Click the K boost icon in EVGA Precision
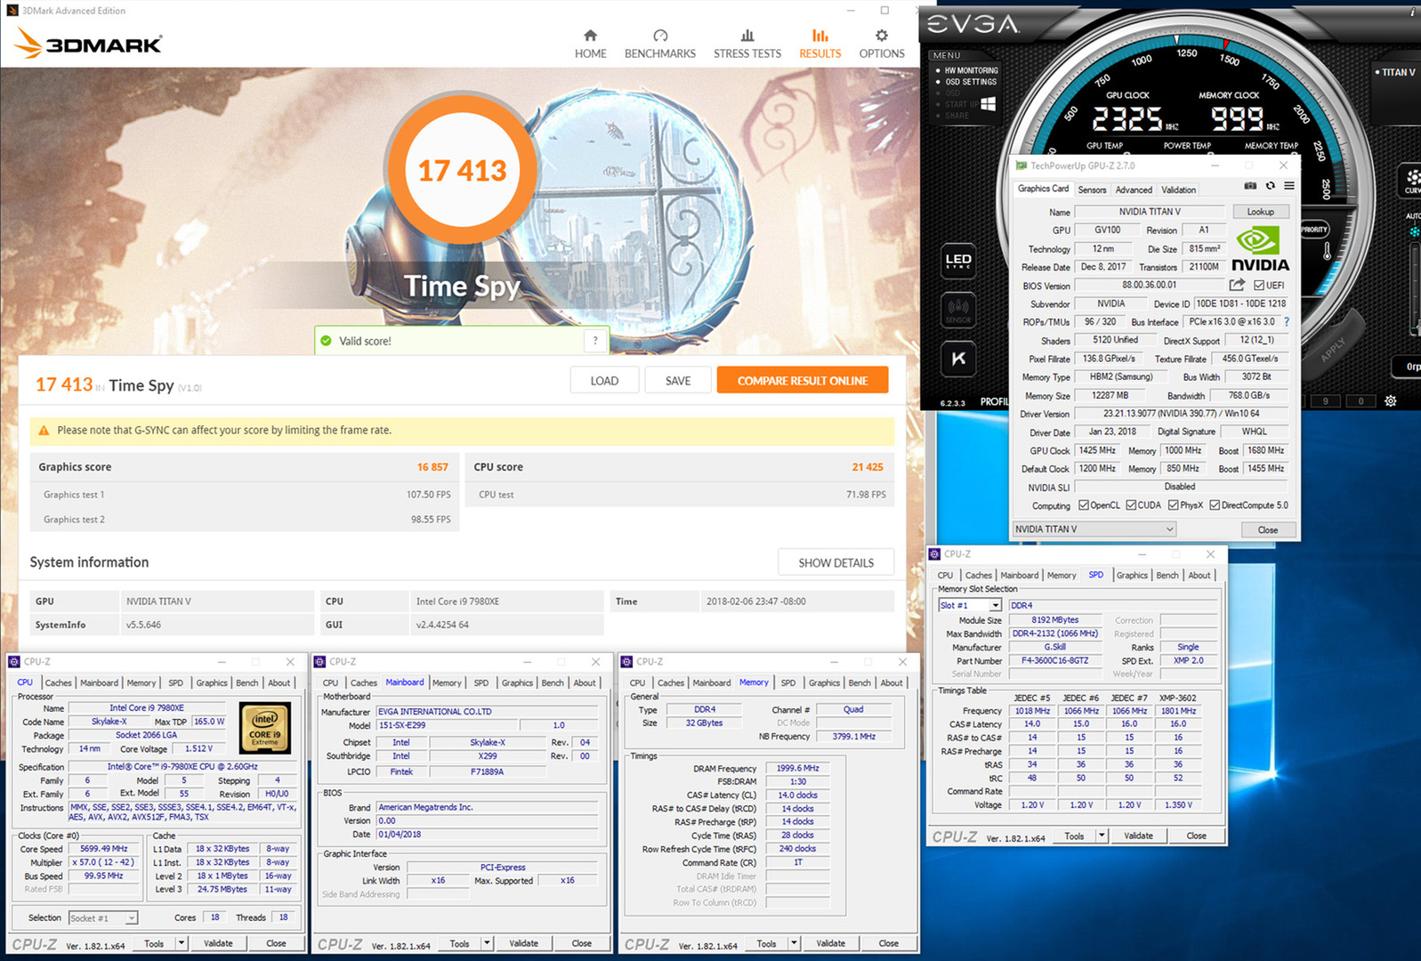The image size is (1421, 961). (x=958, y=359)
